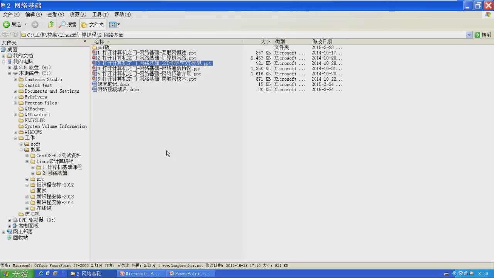494x278 pixels.
Task: Close the Folders pane with the X
Action: point(85,41)
